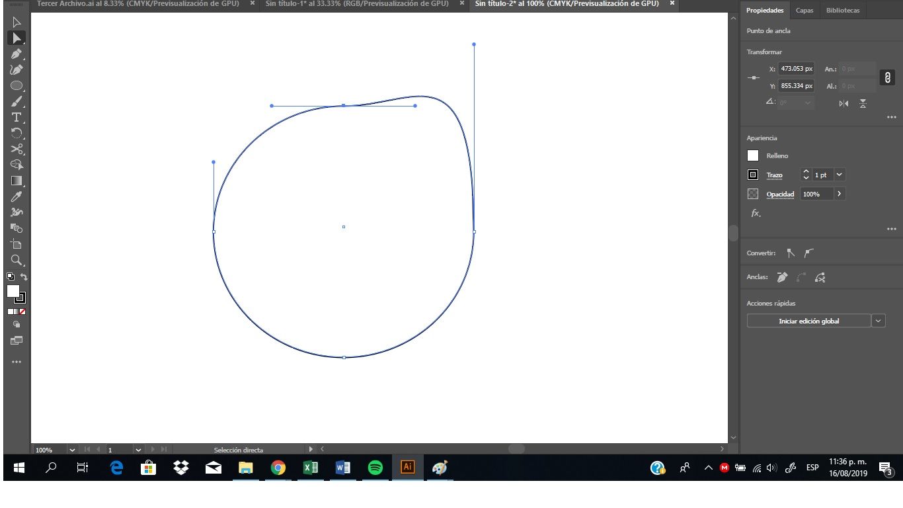
Task: Open Excel from the taskbar
Action: (x=311, y=468)
